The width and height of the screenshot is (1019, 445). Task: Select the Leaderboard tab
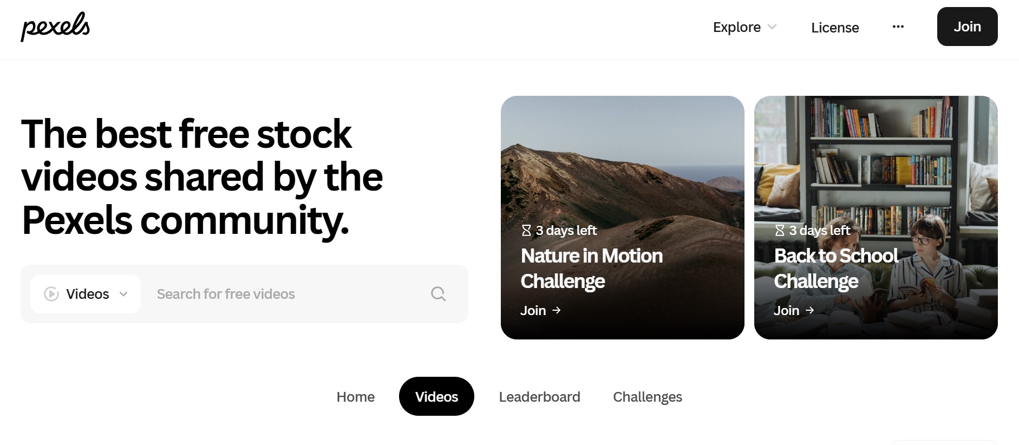click(539, 397)
